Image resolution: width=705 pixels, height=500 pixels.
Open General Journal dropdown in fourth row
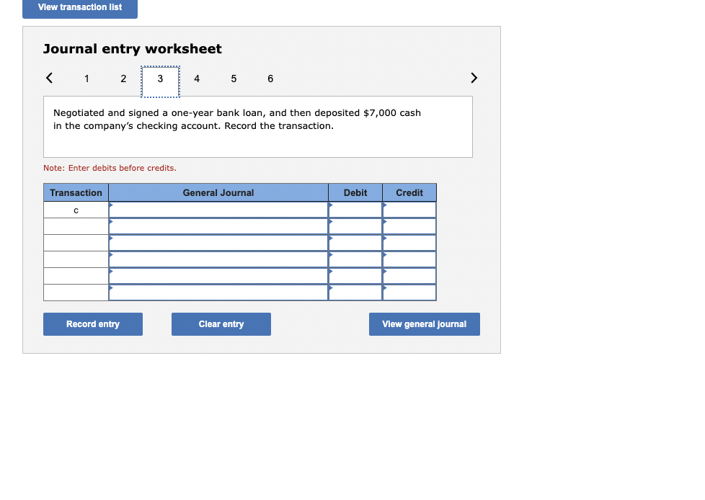(218, 259)
